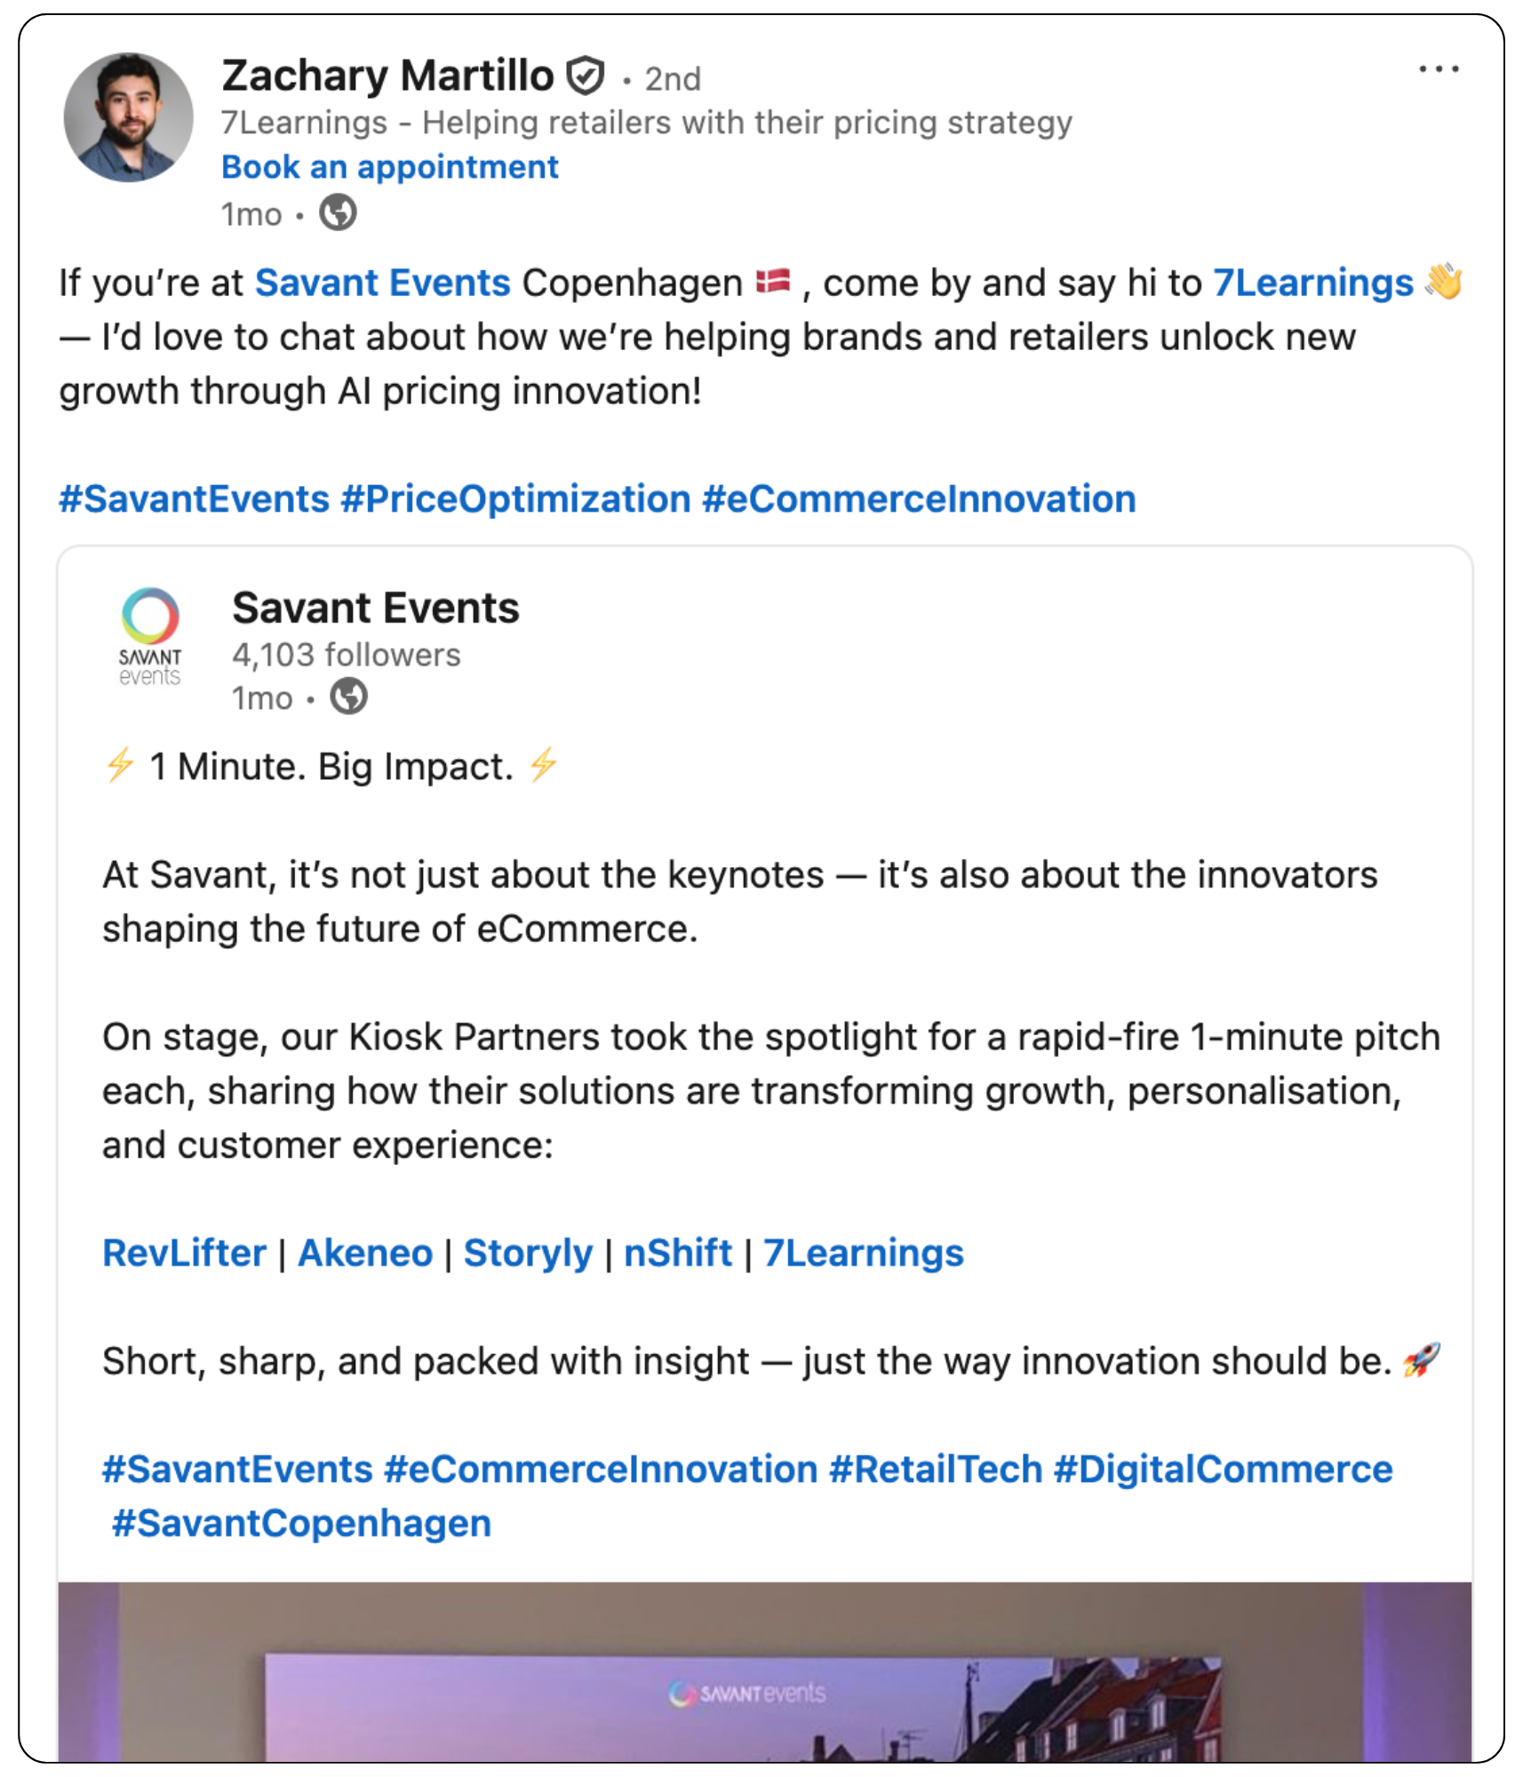
Task: Click the #SavantCopenhagen hashtag
Action: [x=301, y=1524]
